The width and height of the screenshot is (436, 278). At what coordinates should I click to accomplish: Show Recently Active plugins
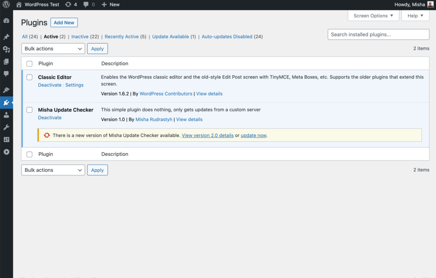(121, 37)
